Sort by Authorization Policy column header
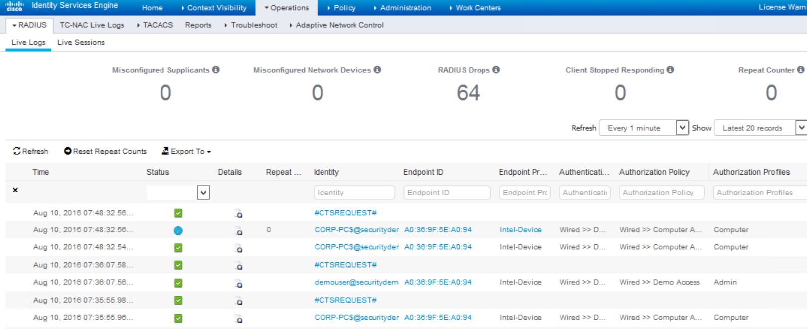 pos(654,172)
